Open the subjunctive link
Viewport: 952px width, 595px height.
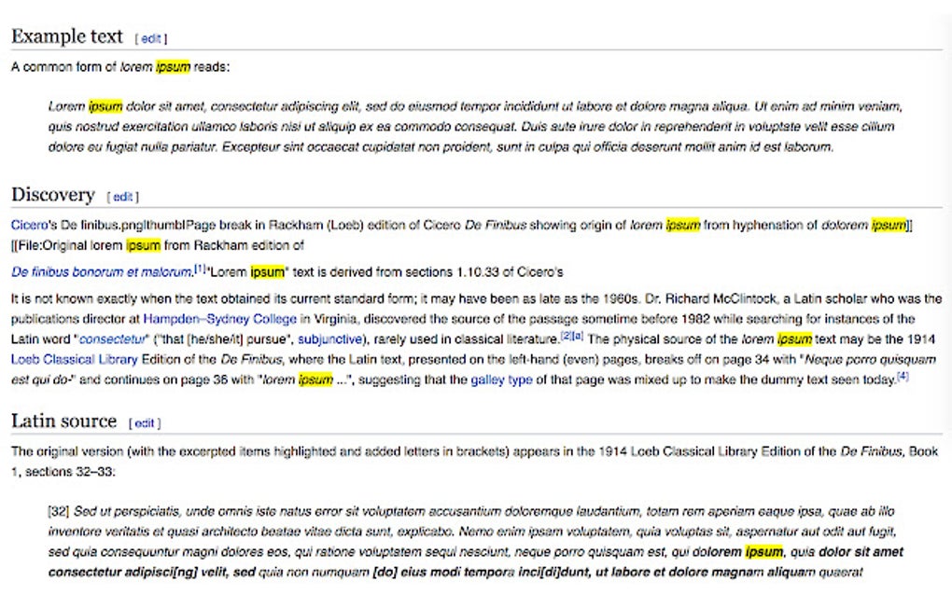coord(329,339)
